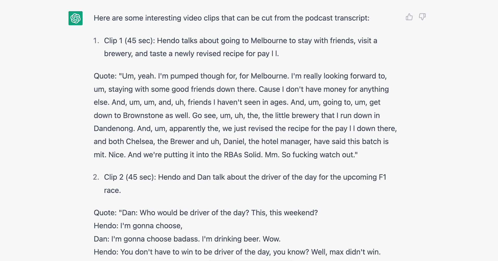Viewport: 498px width, 261px height.
Task: Click the line starting with 'Dandenong'
Action: 245,128
